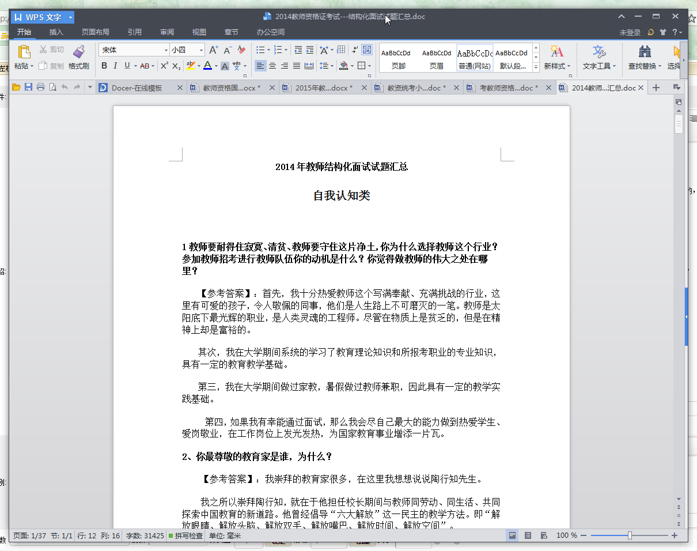Click the Find and Replace binoculars icon
The height and width of the screenshot is (551, 697).
click(x=645, y=51)
